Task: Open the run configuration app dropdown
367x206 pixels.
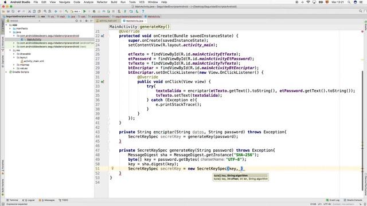Action: (x=76, y=11)
